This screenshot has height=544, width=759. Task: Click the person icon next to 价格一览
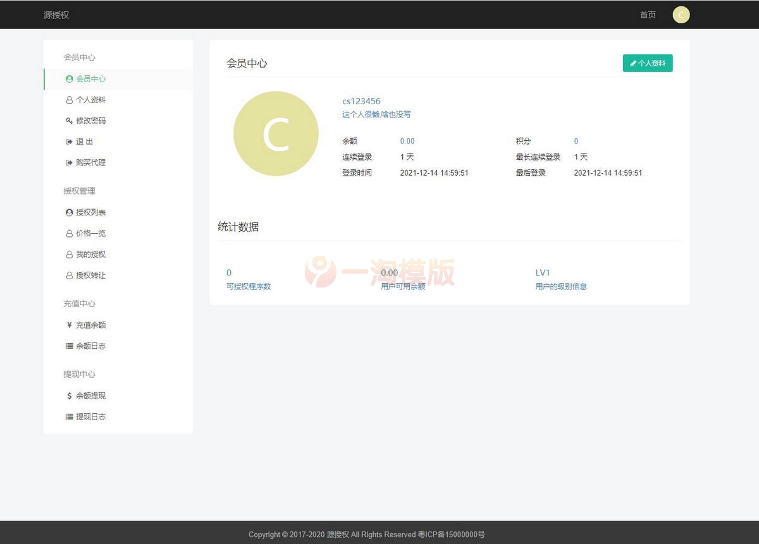click(x=69, y=233)
